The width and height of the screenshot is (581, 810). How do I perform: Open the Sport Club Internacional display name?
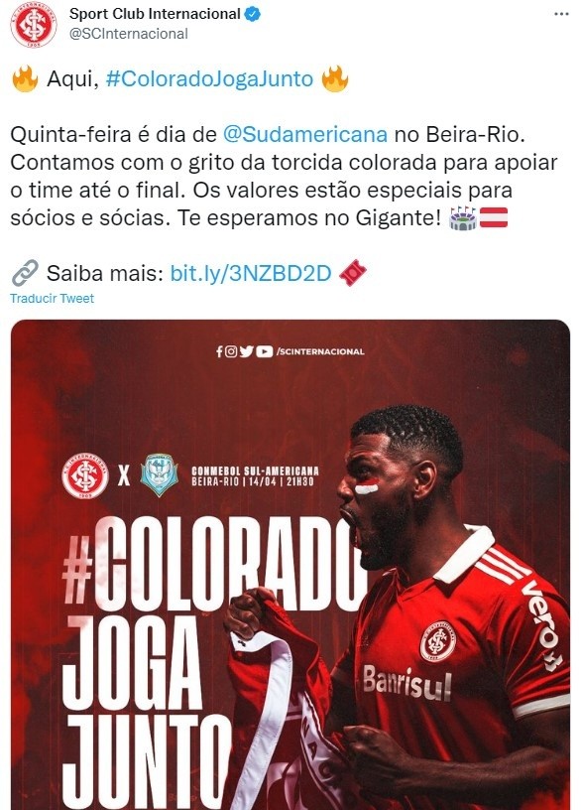155,14
